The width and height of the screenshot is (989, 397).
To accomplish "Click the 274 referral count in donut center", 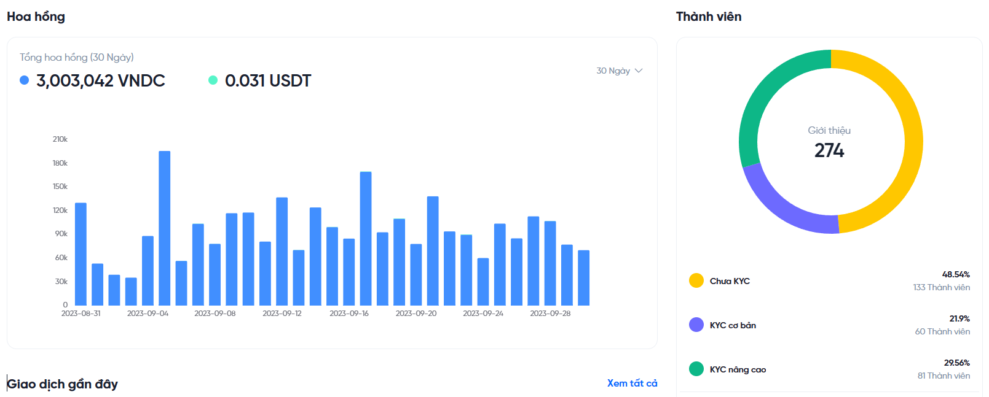I will (x=829, y=150).
